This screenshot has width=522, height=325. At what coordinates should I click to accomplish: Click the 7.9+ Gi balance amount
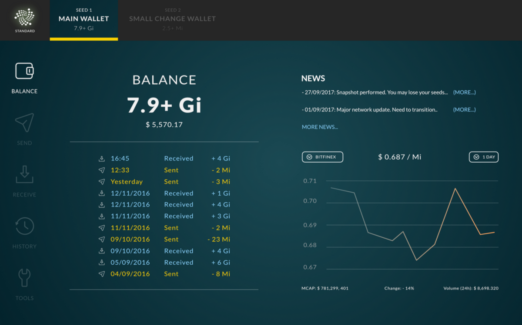click(x=164, y=105)
